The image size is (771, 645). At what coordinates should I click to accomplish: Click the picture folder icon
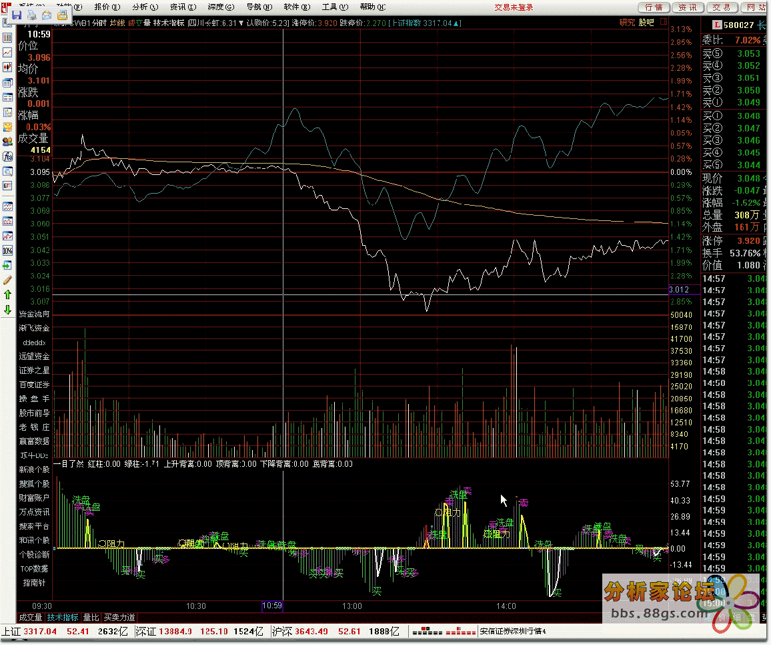pos(62,15)
